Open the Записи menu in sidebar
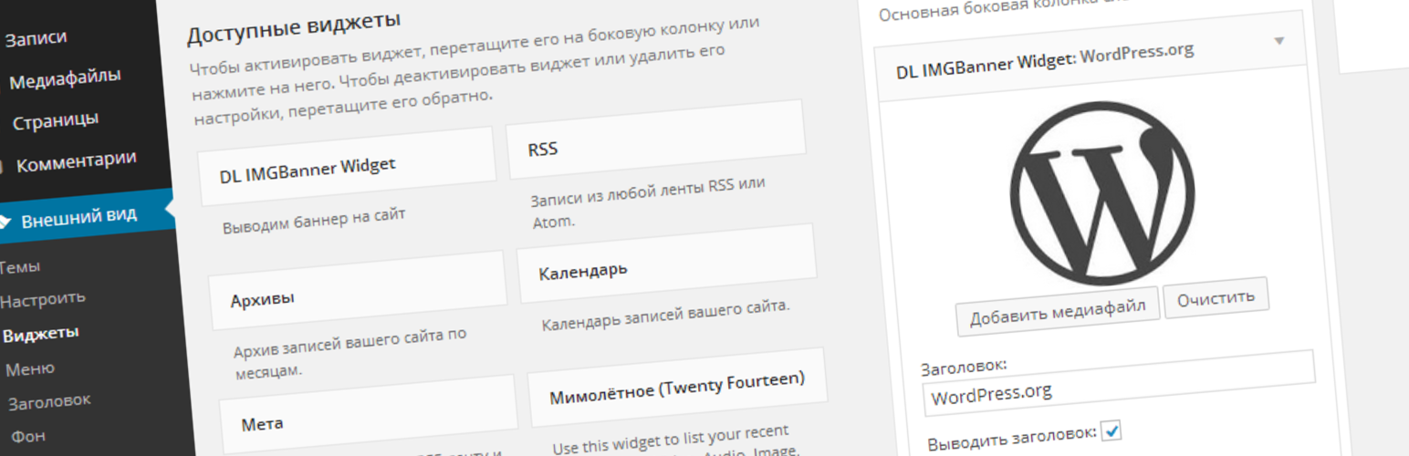The width and height of the screenshot is (1409, 456). pos(37,40)
